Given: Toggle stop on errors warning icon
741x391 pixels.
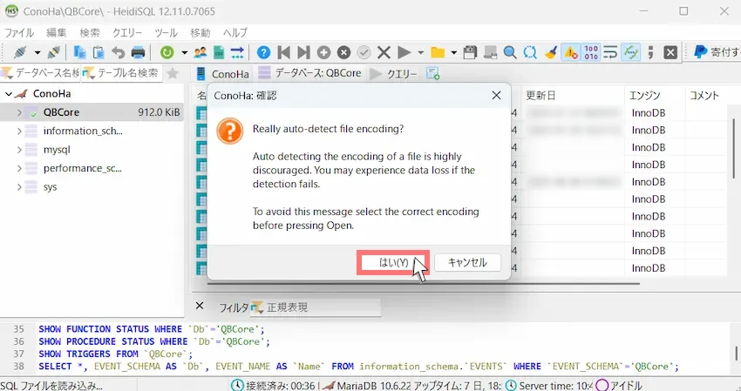Looking at the screenshot, I should [570, 52].
